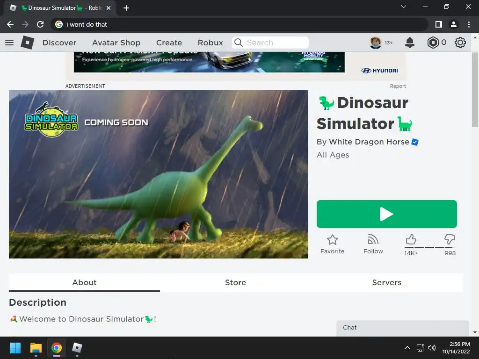Click the Roblox search field
The height and width of the screenshot is (359, 479).
coord(270,43)
